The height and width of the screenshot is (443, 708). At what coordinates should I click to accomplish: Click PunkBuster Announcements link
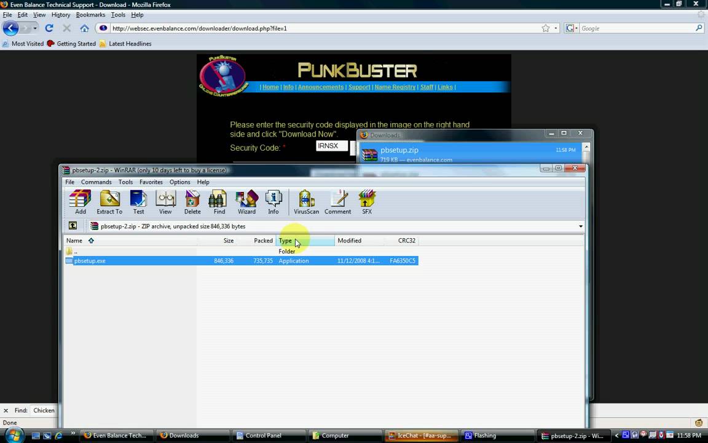point(321,87)
